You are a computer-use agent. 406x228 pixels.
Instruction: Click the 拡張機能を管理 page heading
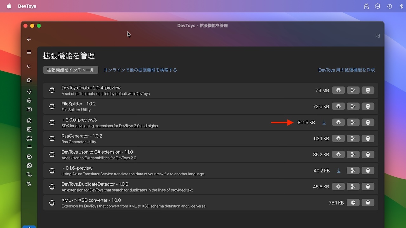tap(69, 56)
